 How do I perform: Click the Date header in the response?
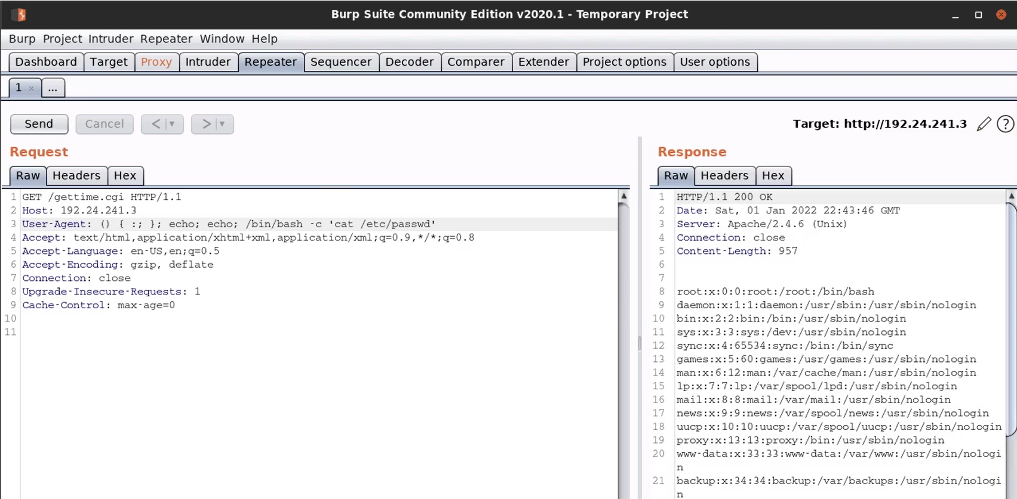788,210
